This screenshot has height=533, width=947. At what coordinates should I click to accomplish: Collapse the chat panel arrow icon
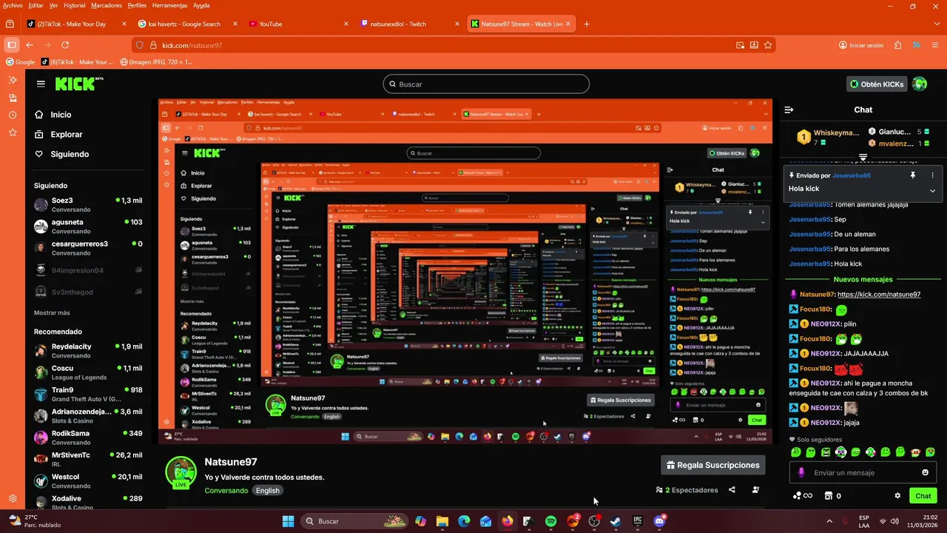(789, 110)
